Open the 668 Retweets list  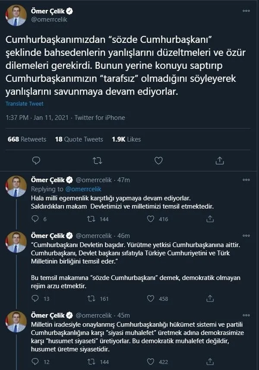[x=27, y=139]
